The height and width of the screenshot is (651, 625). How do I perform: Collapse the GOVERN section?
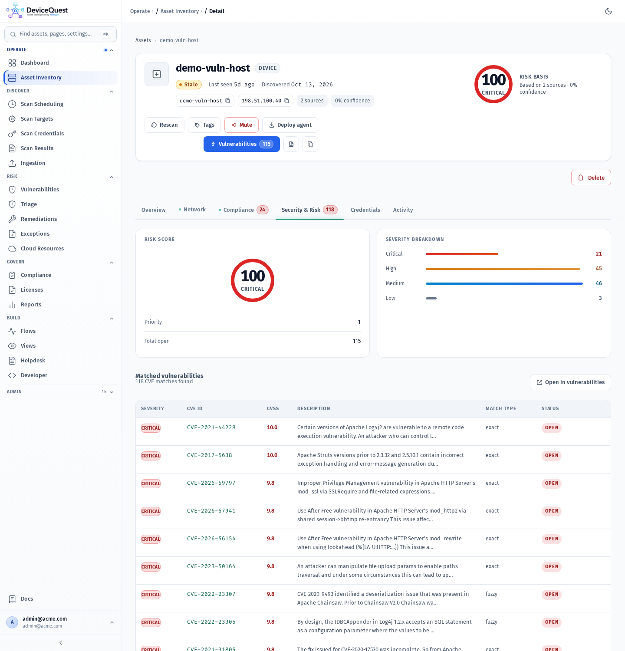(x=112, y=263)
